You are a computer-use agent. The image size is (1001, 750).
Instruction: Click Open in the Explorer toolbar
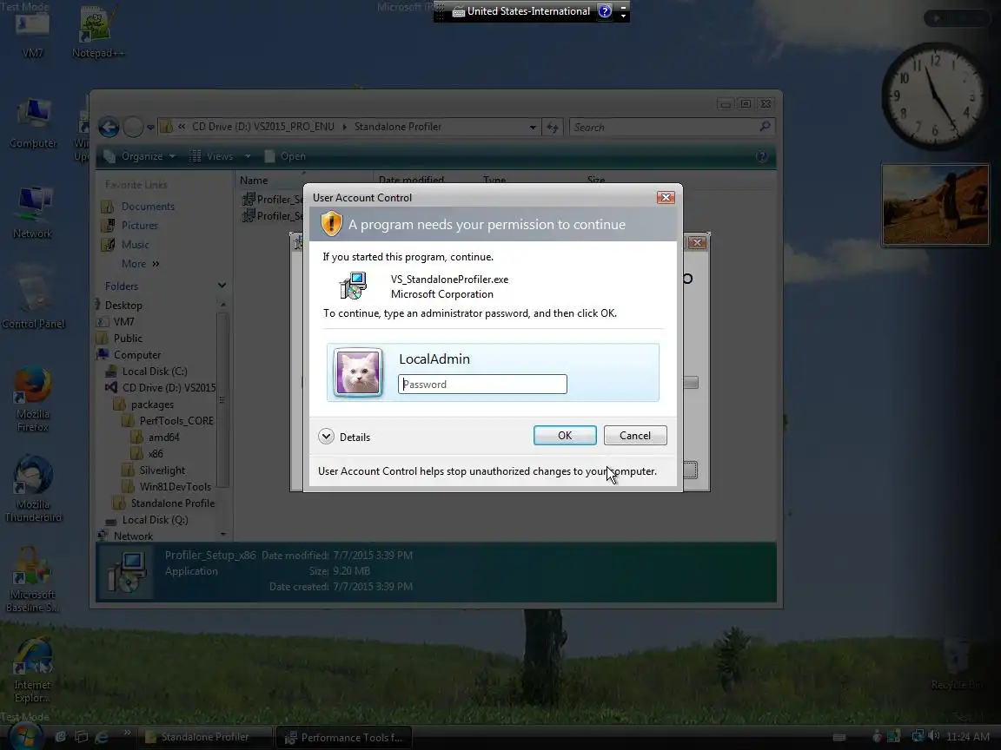pyautogui.click(x=285, y=156)
